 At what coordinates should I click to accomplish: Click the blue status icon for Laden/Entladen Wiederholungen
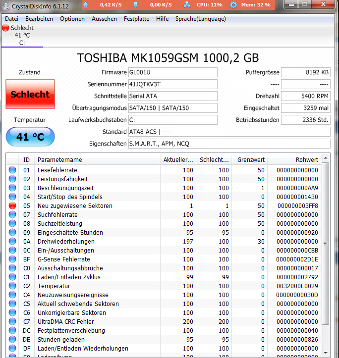(12, 348)
